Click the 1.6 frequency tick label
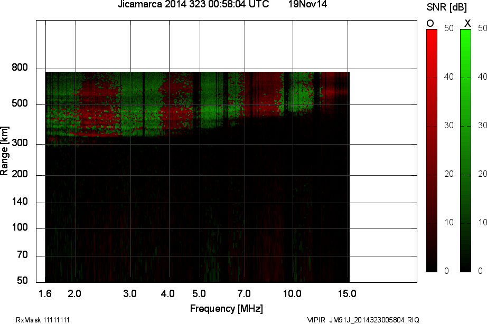487x324 pixels. point(45,293)
